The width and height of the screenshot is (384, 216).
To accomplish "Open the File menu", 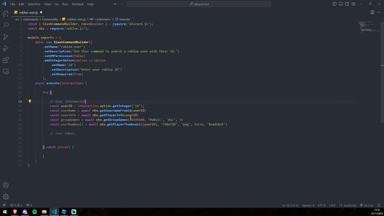I will click(13, 4).
